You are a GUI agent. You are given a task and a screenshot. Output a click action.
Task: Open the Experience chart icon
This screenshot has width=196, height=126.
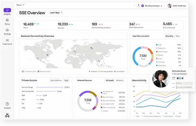click(x=7, y=40)
